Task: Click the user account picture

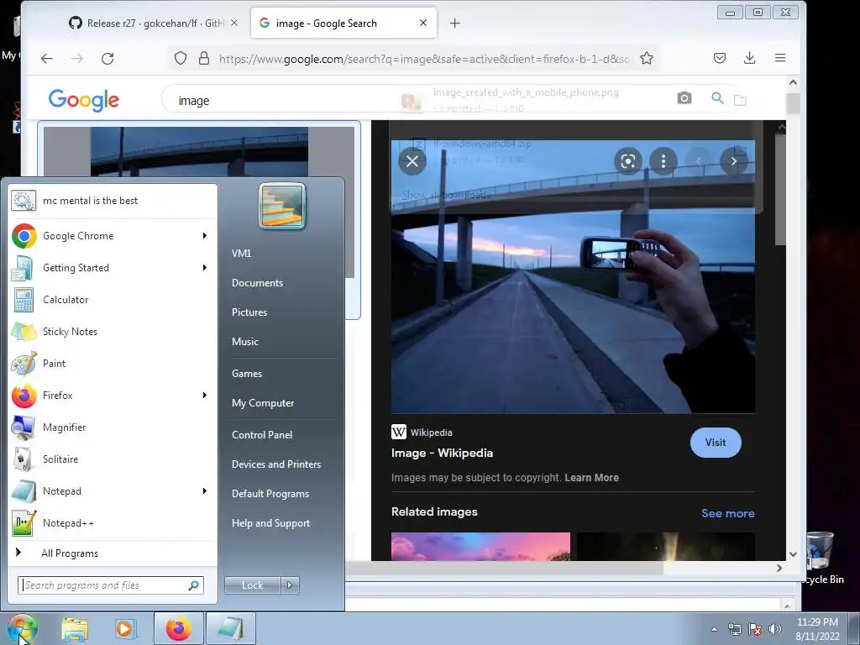Action: click(282, 206)
